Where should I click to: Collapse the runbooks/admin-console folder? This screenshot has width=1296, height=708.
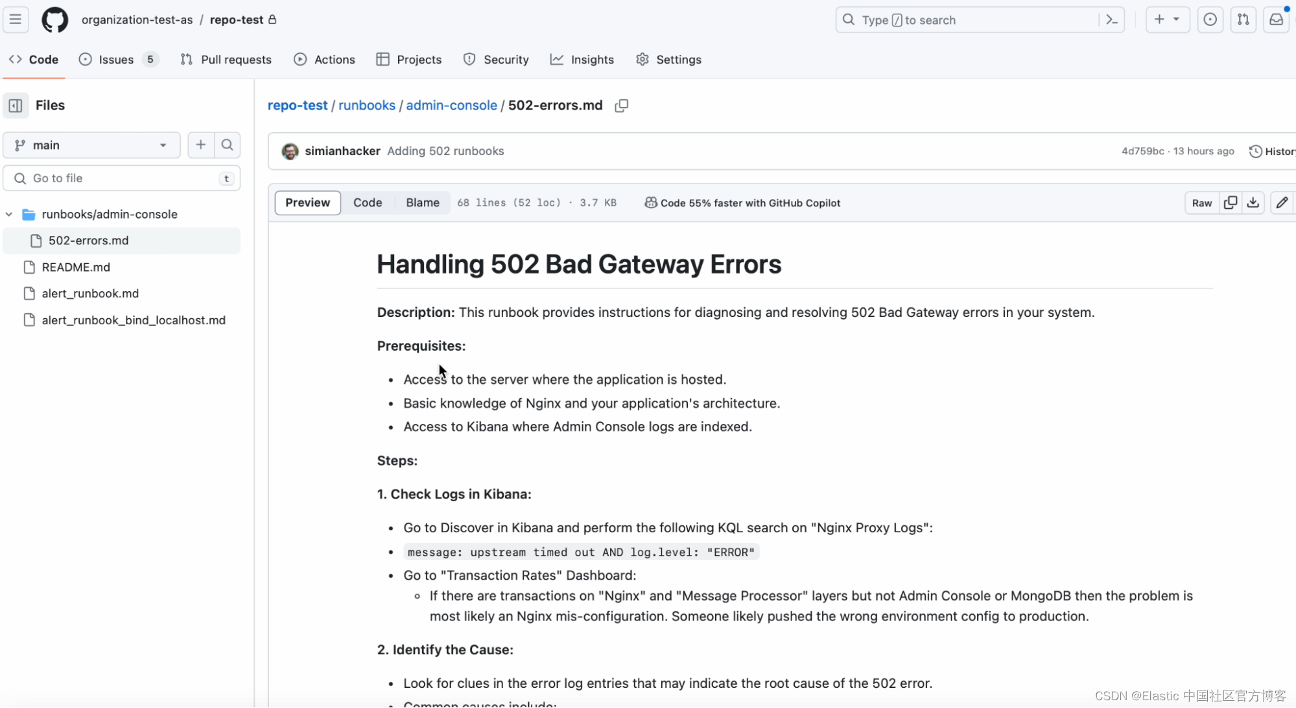pos(9,214)
